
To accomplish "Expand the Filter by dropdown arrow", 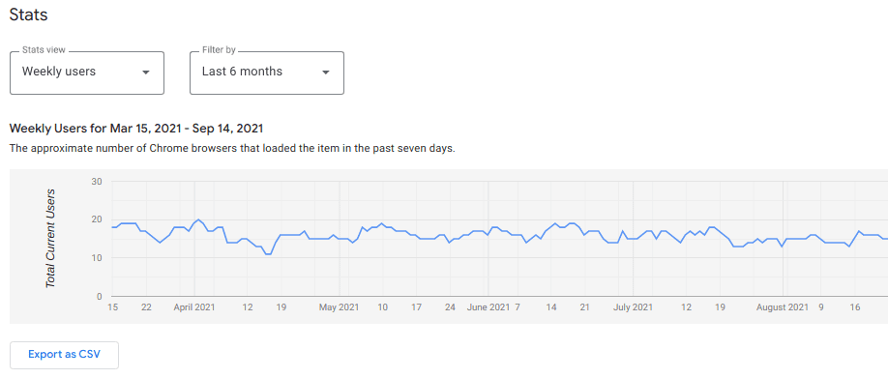I will click(326, 73).
